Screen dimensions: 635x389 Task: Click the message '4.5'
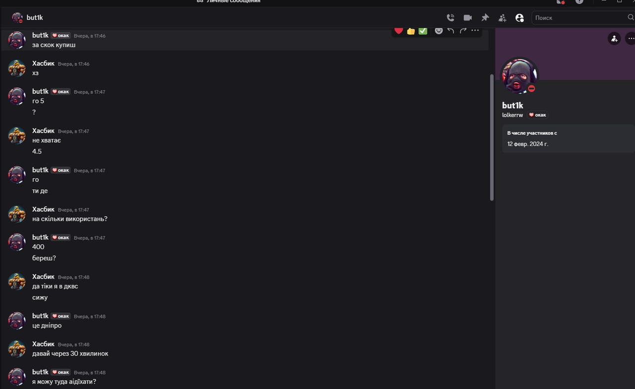coord(37,152)
